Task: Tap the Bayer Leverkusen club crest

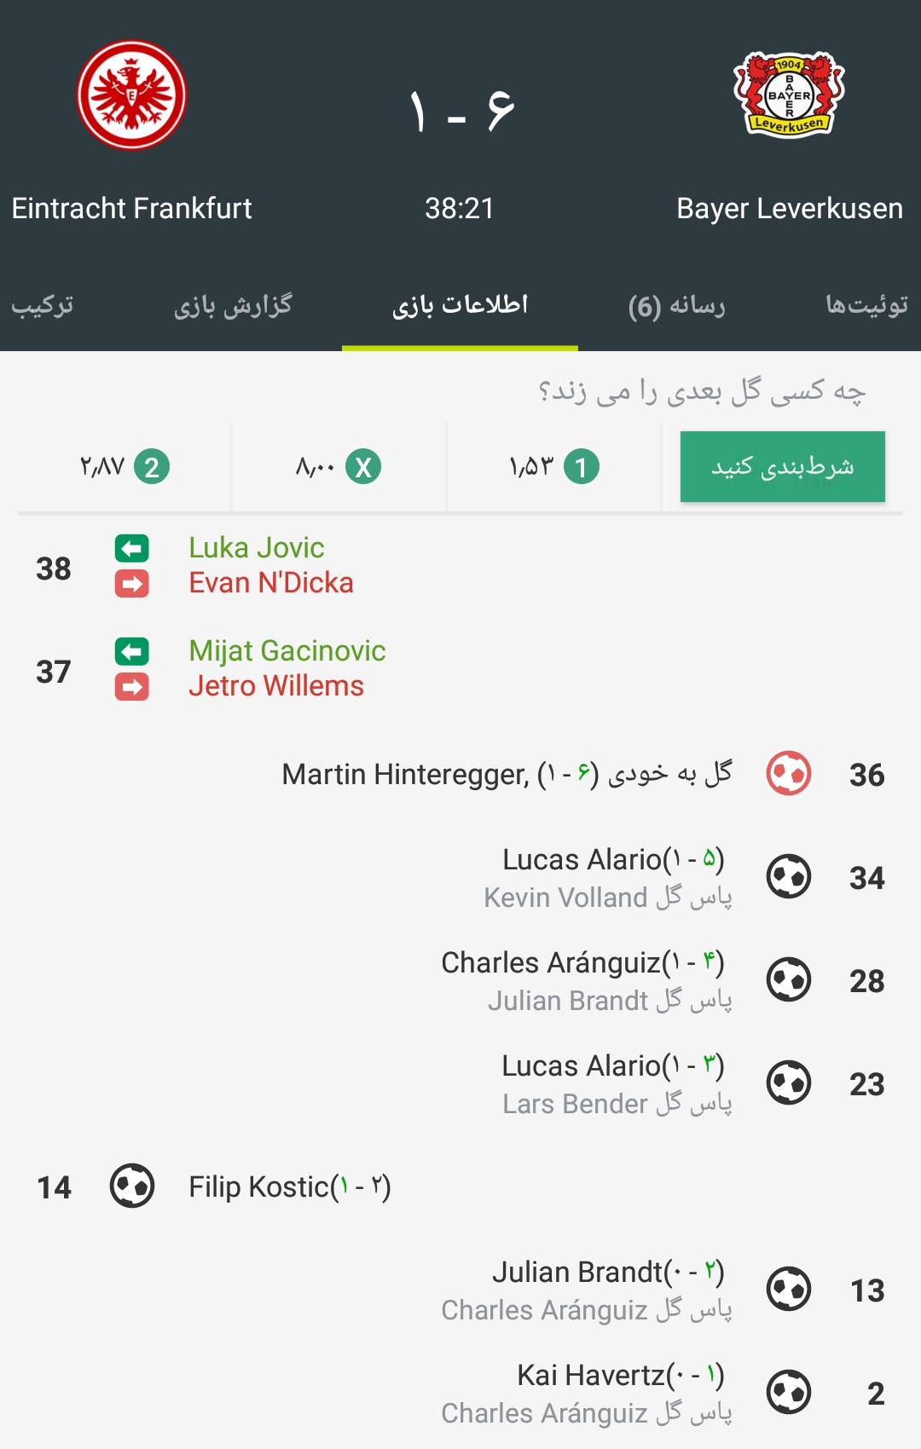Action: click(789, 95)
